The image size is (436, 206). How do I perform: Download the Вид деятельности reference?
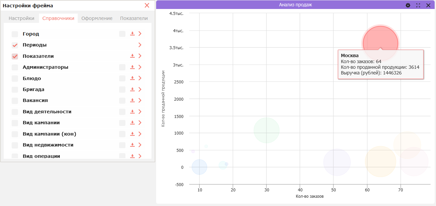pos(132,112)
